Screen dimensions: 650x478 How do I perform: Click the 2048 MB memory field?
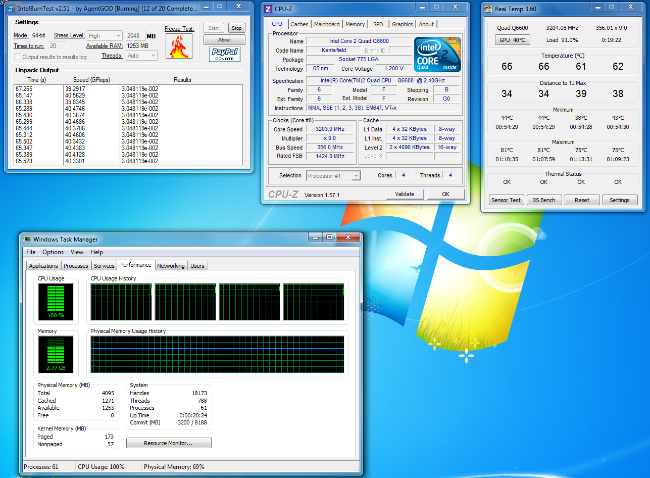(x=135, y=36)
